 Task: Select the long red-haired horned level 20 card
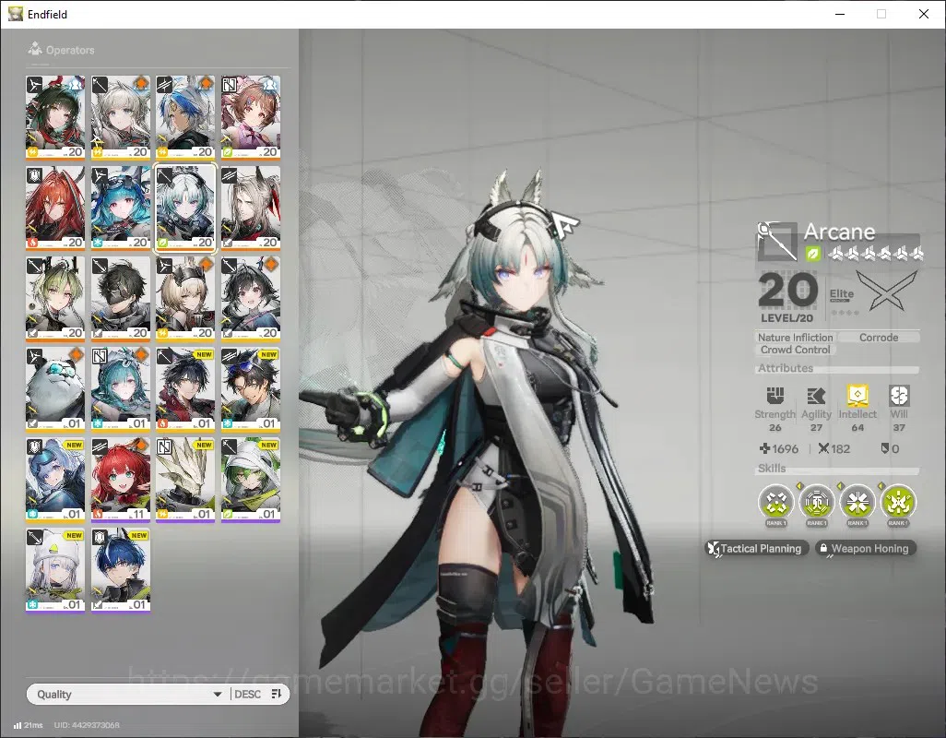55,208
